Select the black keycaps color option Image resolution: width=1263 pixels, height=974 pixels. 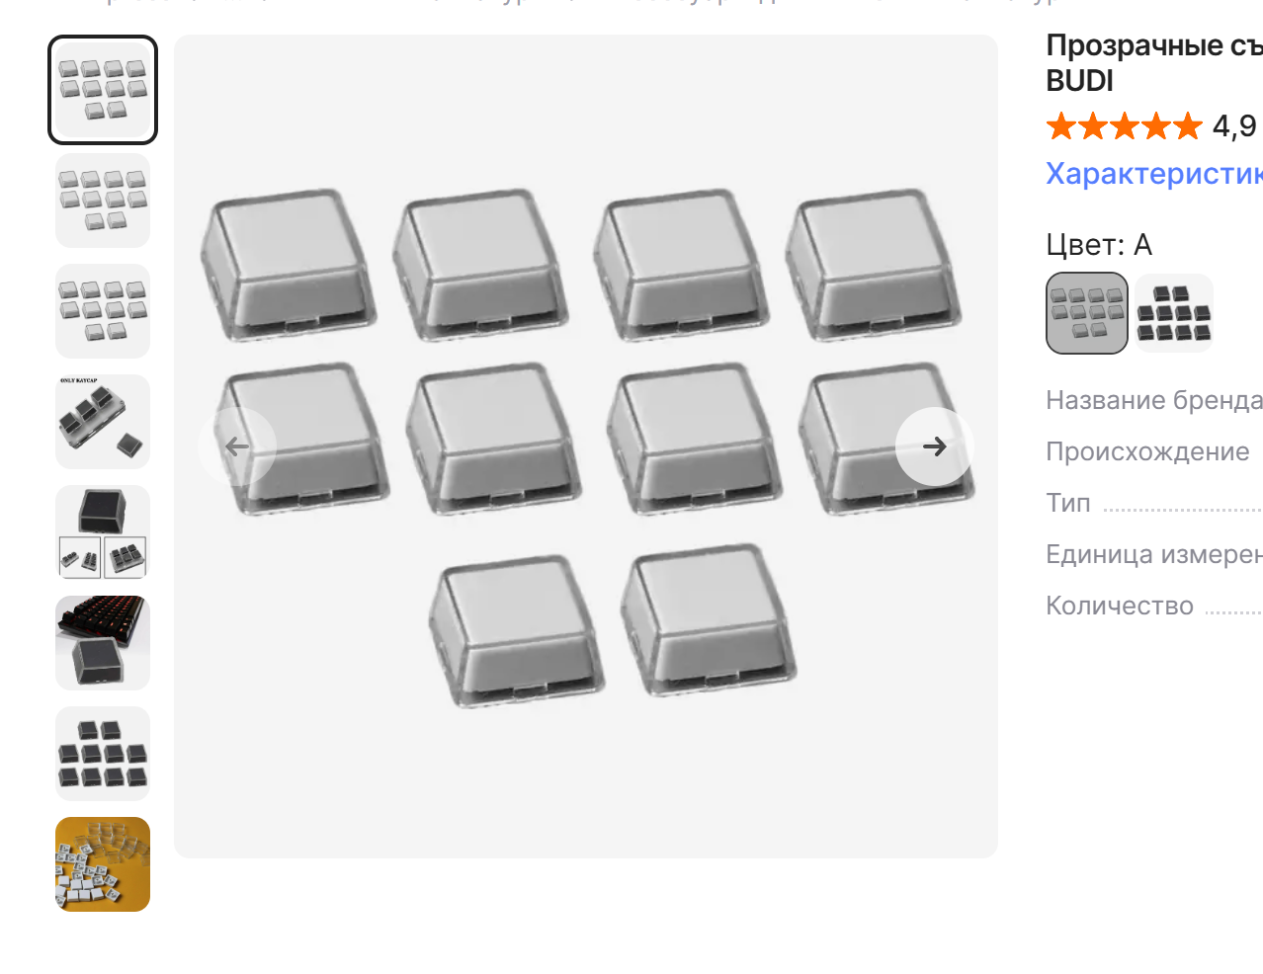click(x=1174, y=313)
